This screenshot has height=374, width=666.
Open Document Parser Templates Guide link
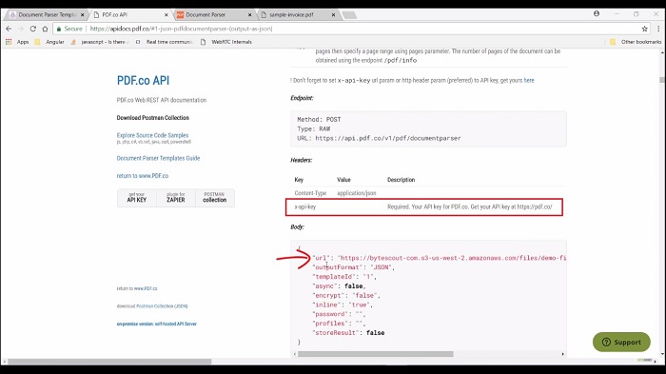pyautogui.click(x=158, y=158)
